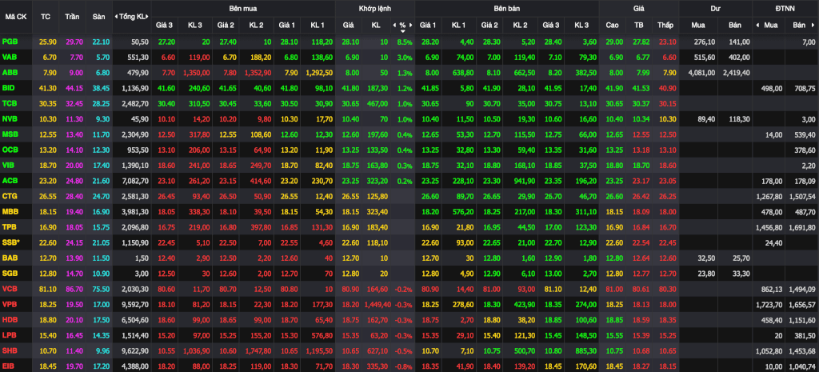
Task: Select BID matched price 41.80
Action: click(349, 88)
